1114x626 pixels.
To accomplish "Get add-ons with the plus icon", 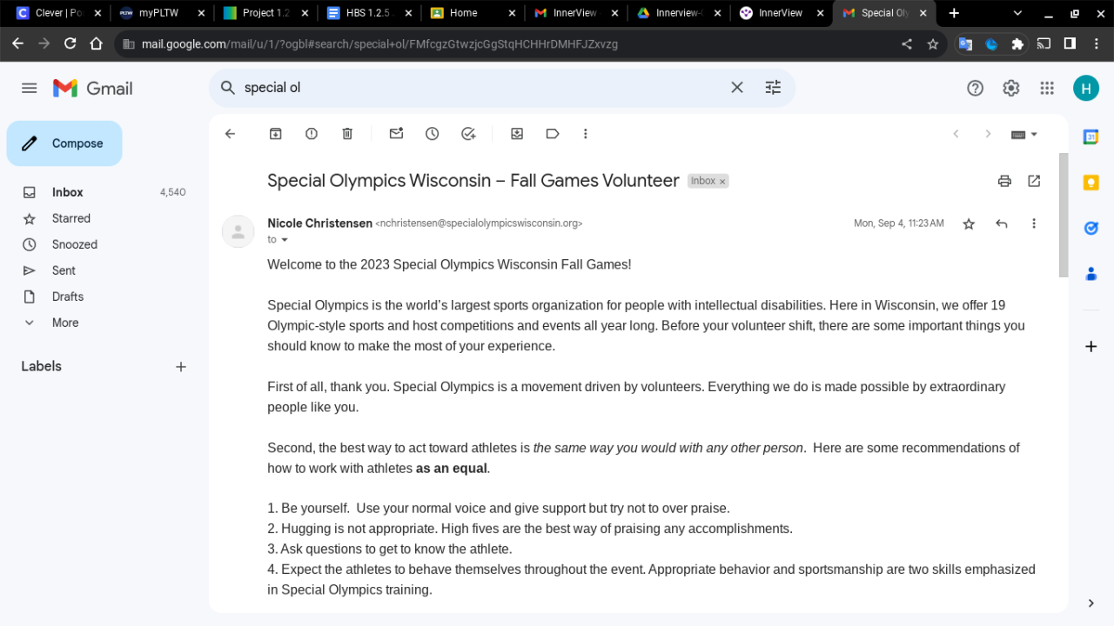I will tap(1091, 347).
